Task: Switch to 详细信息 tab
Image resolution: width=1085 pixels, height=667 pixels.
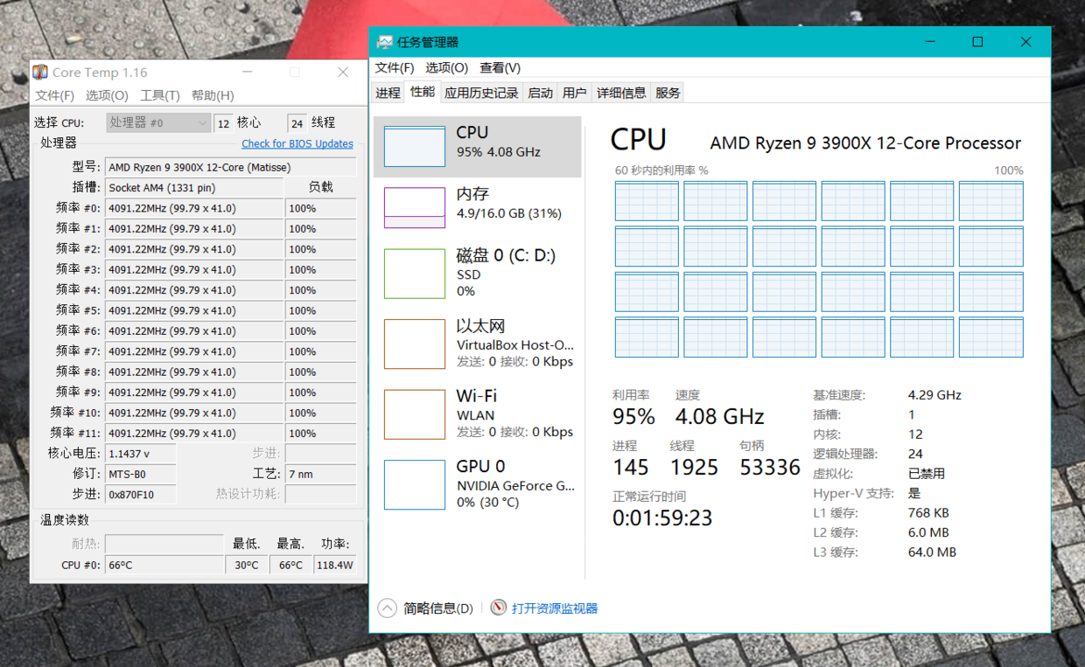Action: 621,93
